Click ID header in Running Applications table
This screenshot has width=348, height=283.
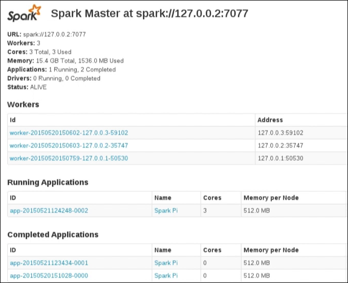coord(13,198)
